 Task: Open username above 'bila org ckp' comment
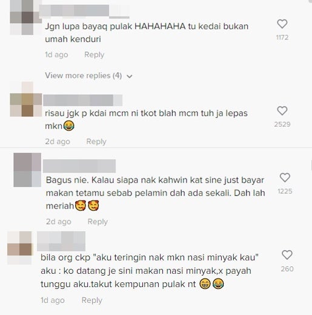click(61, 241)
